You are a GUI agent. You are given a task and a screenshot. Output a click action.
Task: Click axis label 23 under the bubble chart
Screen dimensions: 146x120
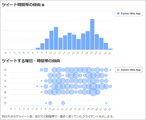point(109,109)
